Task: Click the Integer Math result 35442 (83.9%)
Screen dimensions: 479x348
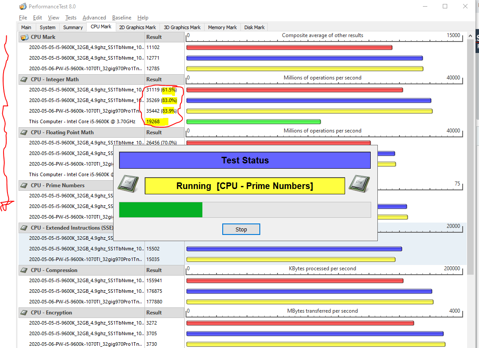Action: tap(161, 111)
